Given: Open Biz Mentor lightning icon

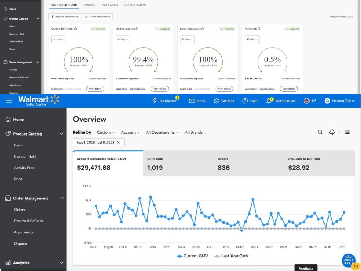Looking at the screenshot, I should tap(155, 101).
